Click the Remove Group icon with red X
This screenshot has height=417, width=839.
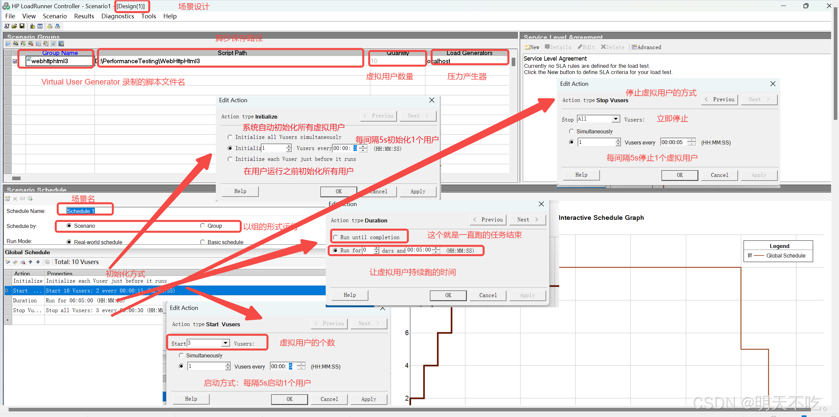(31, 44)
